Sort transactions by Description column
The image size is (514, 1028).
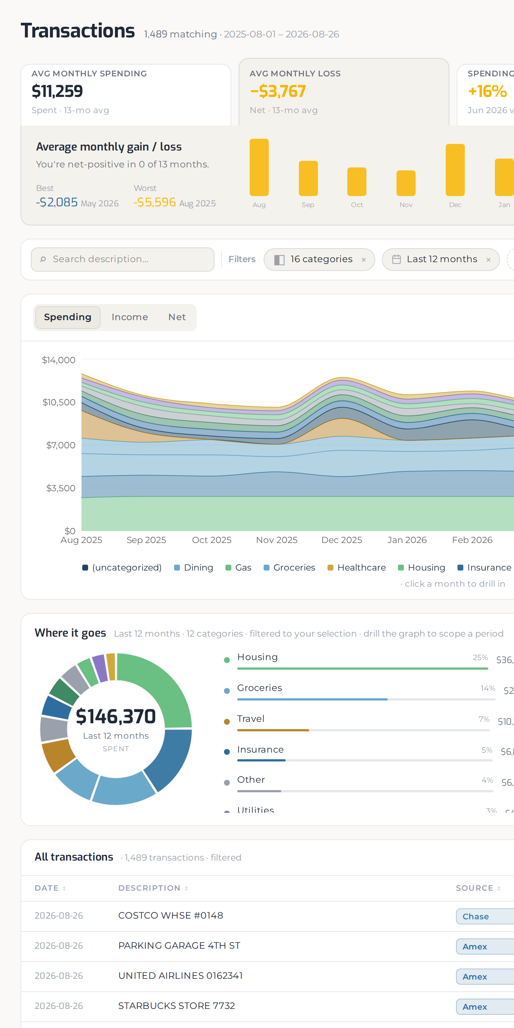[x=153, y=888]
